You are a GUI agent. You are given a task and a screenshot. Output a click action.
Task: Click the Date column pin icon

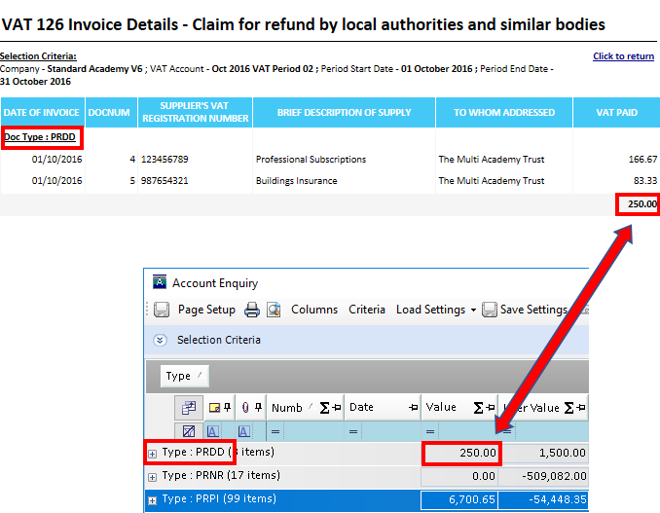[413, 408]
